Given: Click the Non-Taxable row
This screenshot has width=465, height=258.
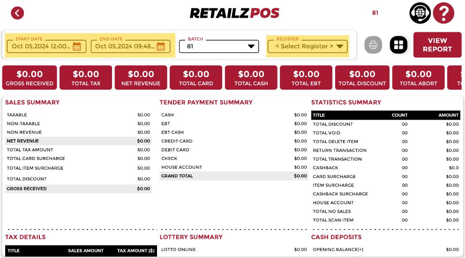Looking at the screenshot, I should click(78, 123).
